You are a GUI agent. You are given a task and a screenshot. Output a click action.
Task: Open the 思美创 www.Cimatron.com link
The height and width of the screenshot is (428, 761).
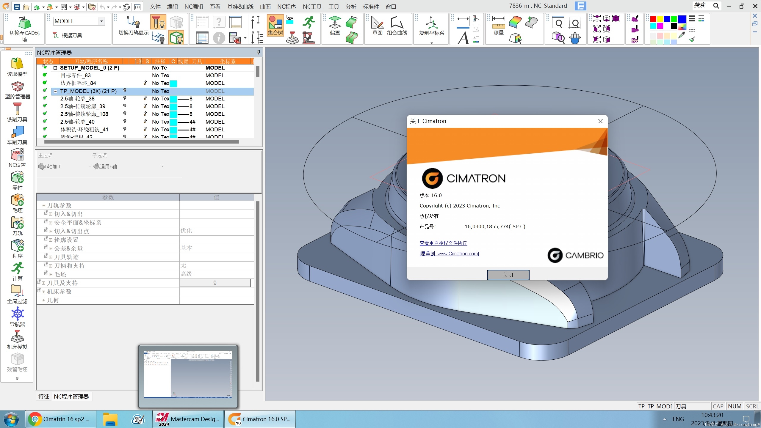point(449,254)
